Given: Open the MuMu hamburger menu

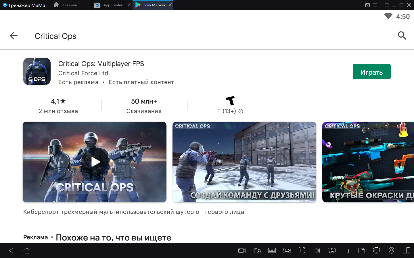Looking at the screenshot, I should click(x=375, y=5).
